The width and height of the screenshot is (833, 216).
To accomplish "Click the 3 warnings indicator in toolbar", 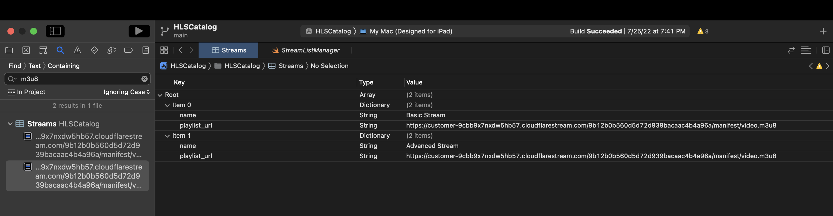I will (703, 31).
